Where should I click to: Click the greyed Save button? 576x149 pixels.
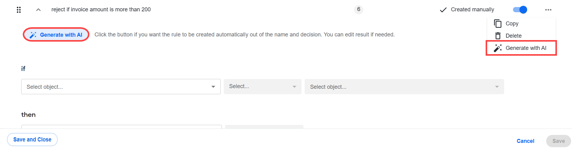[558, 141]
